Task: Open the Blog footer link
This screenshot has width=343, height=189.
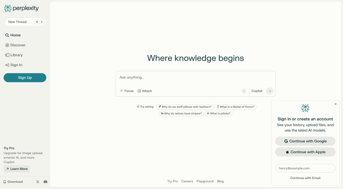Action: 220,181
